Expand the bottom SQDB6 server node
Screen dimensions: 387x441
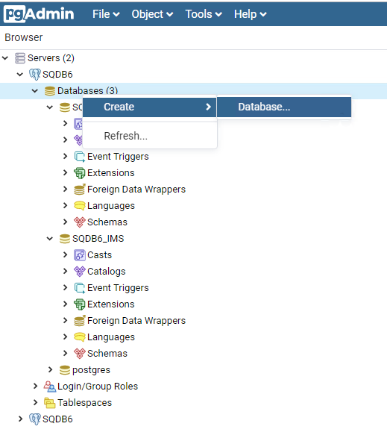coord(21,419)
